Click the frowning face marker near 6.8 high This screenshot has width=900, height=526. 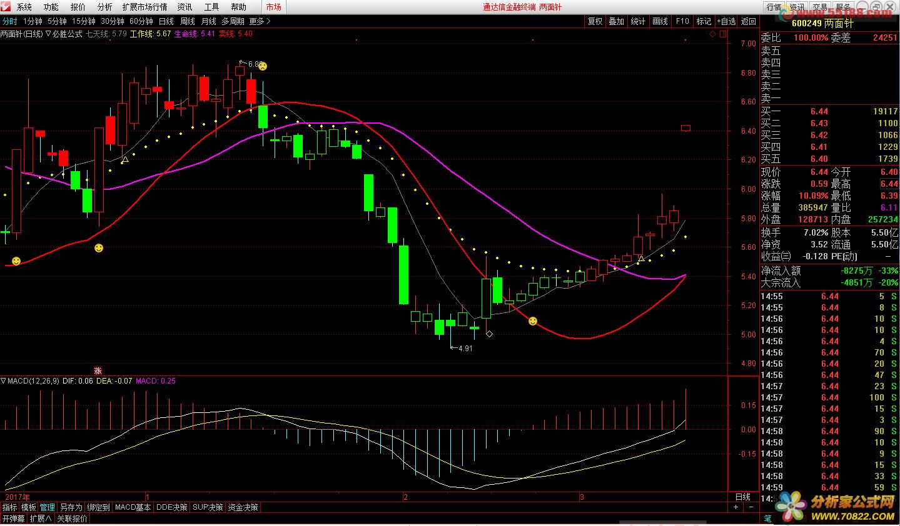(x=263, y=66)
